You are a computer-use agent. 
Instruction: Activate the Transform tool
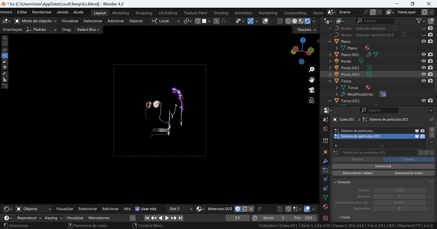pyautogui.click(x=5, y=67)
